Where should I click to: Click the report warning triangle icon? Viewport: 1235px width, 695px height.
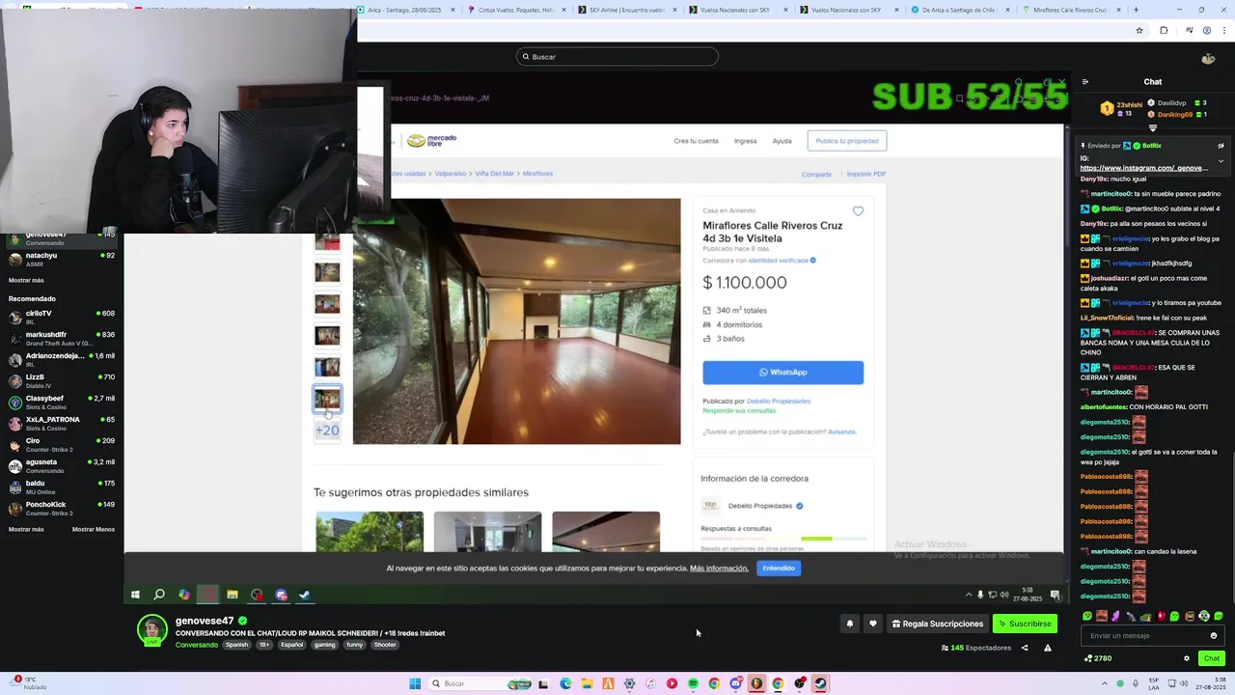point(1048,648)
